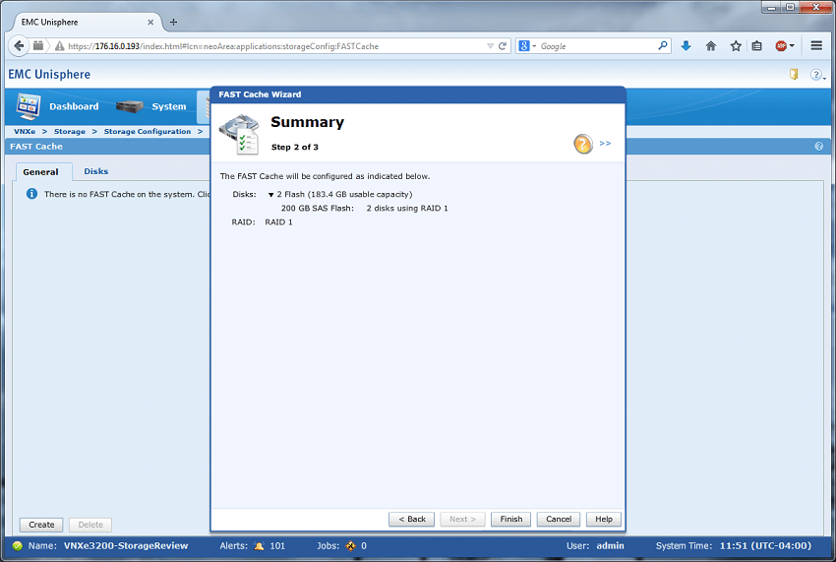Open the Dashboard navigation item

(74, 106)
